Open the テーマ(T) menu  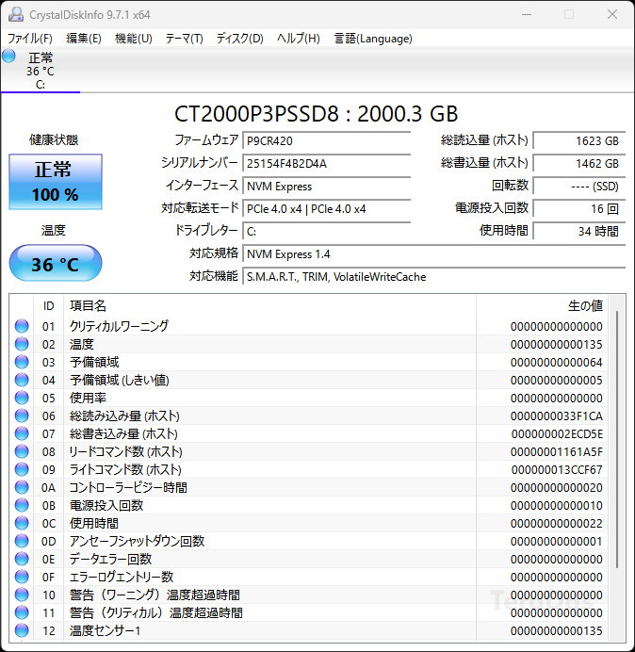185,39
